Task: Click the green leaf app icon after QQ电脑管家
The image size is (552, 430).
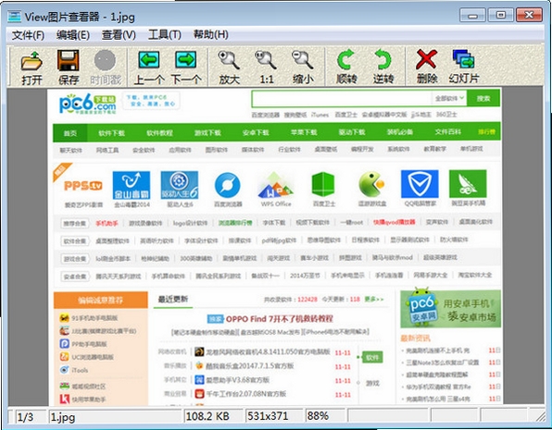Action: 468,184
